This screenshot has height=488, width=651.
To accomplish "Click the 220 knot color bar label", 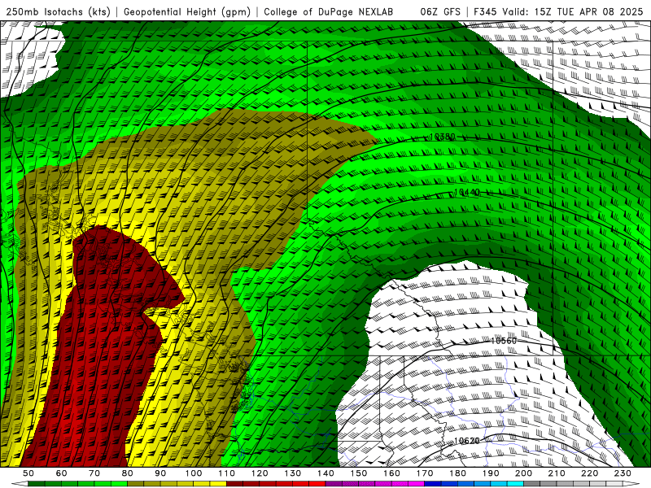I will [590, 473].
